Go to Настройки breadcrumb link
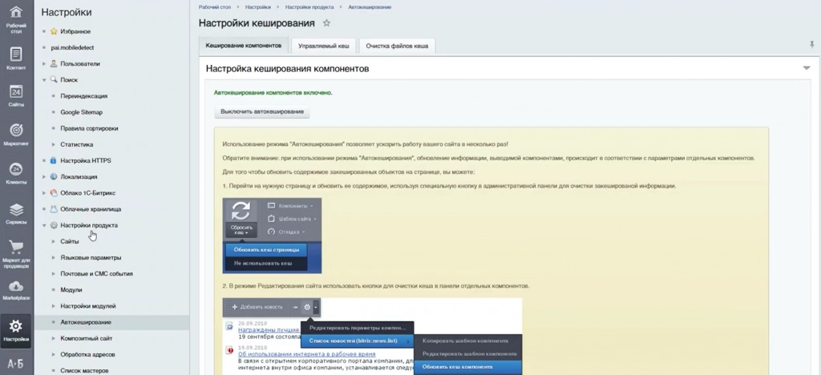821x375 pixels. pos(259,7)
